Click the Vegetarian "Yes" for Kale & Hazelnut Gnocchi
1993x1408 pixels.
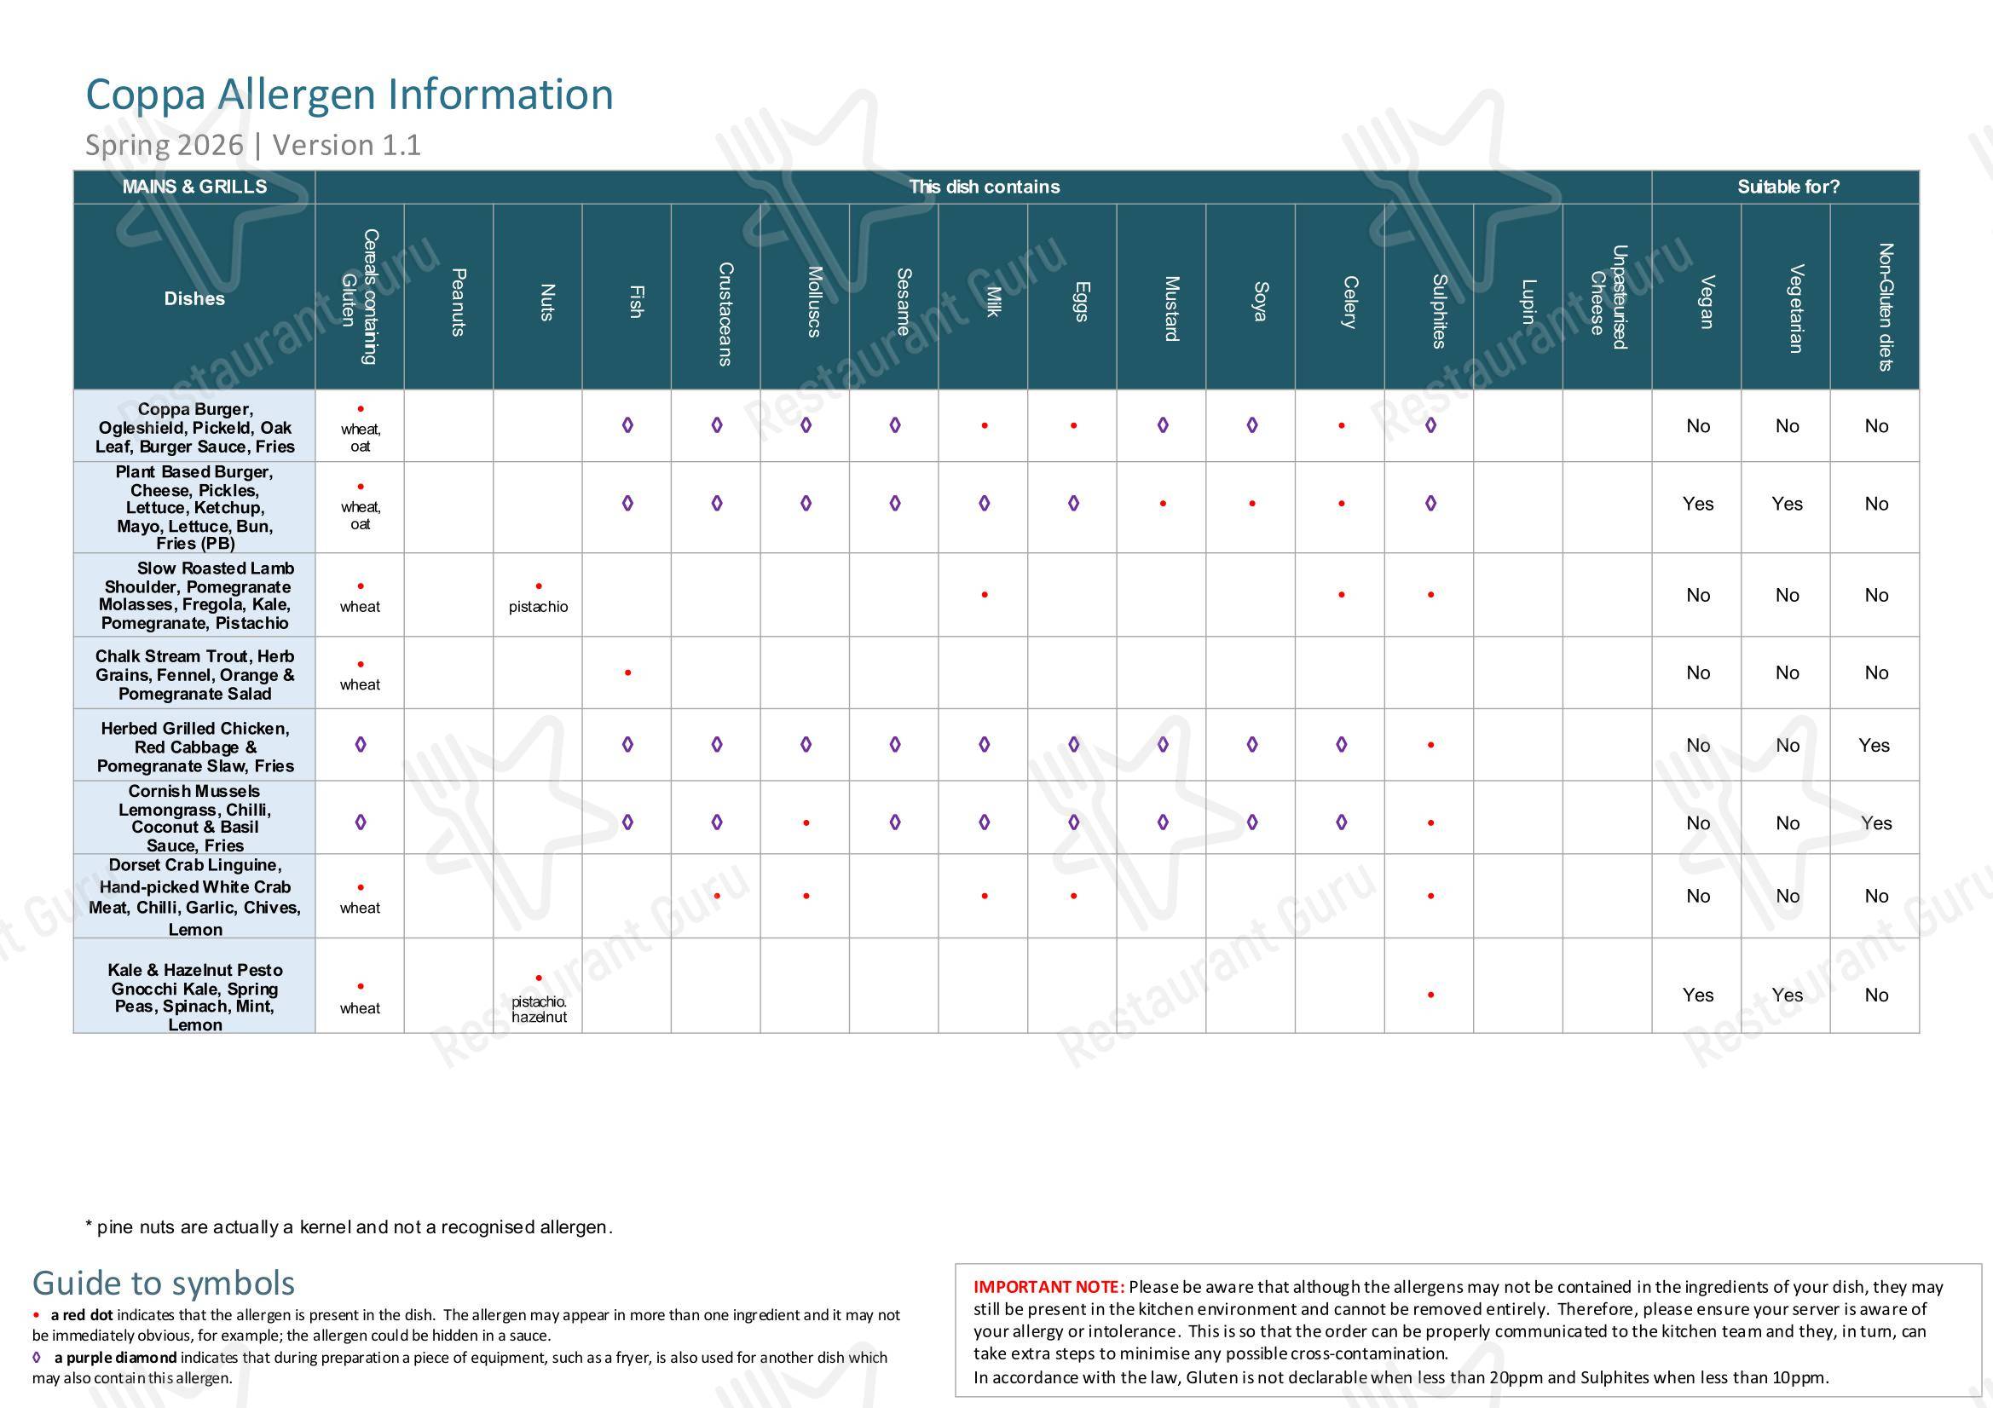click(x=1788, y=995)
